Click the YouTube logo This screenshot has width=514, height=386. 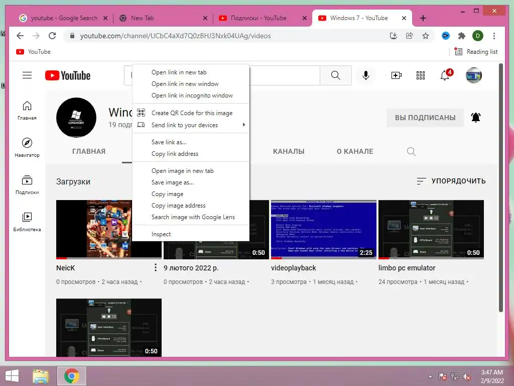click(68, 75)
